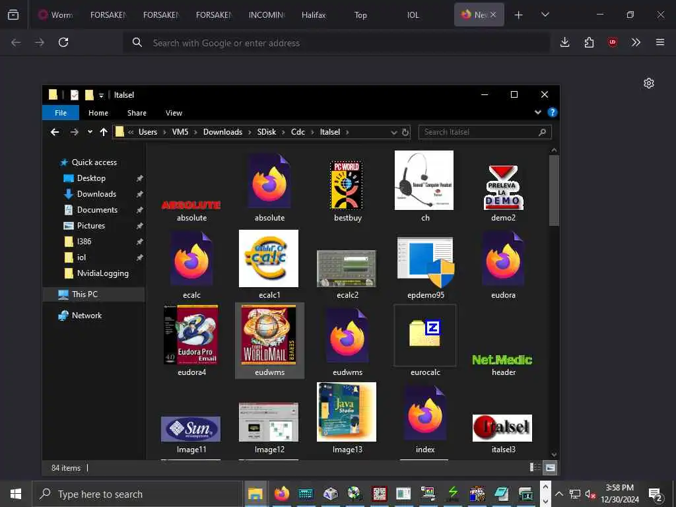
Task: Open Documents in Quick access
Action: point(97,210)
